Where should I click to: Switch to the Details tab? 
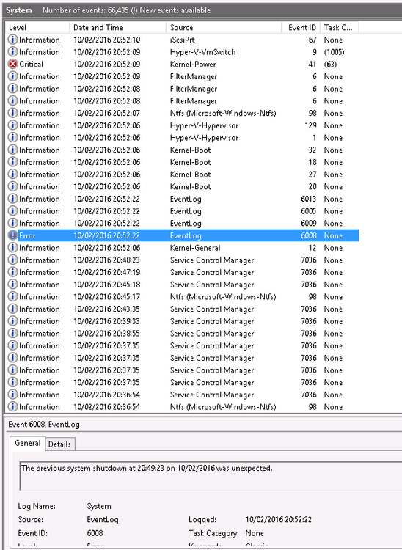pos(59,444)
